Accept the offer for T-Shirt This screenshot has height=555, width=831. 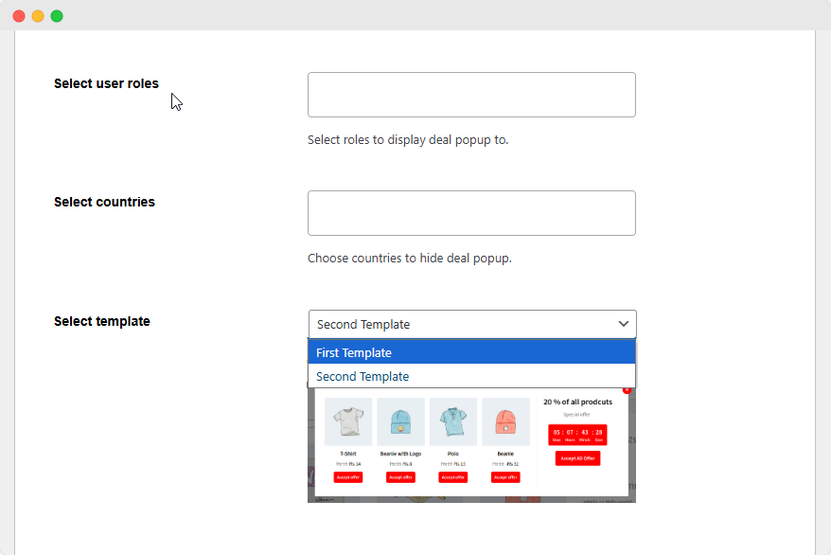click(348, 476)
